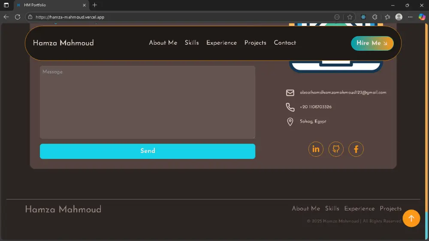This screenshot has width=429, height=241.
Task: Open the GitHub profile icon
Action: pos(336,149)
